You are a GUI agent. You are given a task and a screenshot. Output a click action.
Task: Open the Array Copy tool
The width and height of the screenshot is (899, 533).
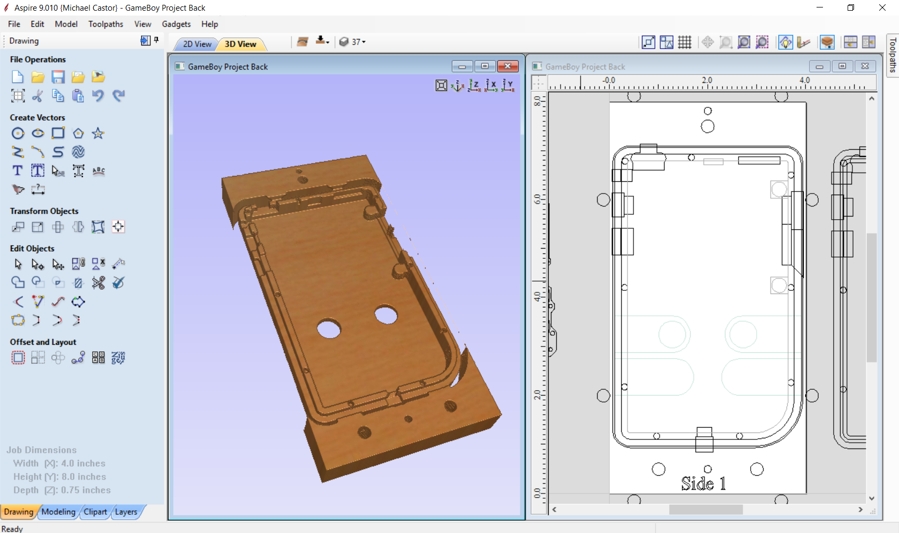pos(37,358)
